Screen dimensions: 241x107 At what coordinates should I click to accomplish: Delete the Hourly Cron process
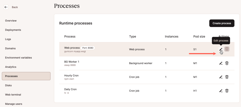tap(227, 77)
